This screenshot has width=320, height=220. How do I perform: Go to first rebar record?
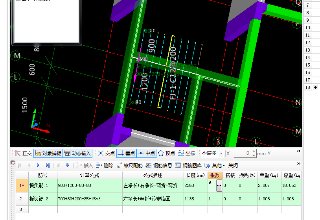(x=20, y=165)
